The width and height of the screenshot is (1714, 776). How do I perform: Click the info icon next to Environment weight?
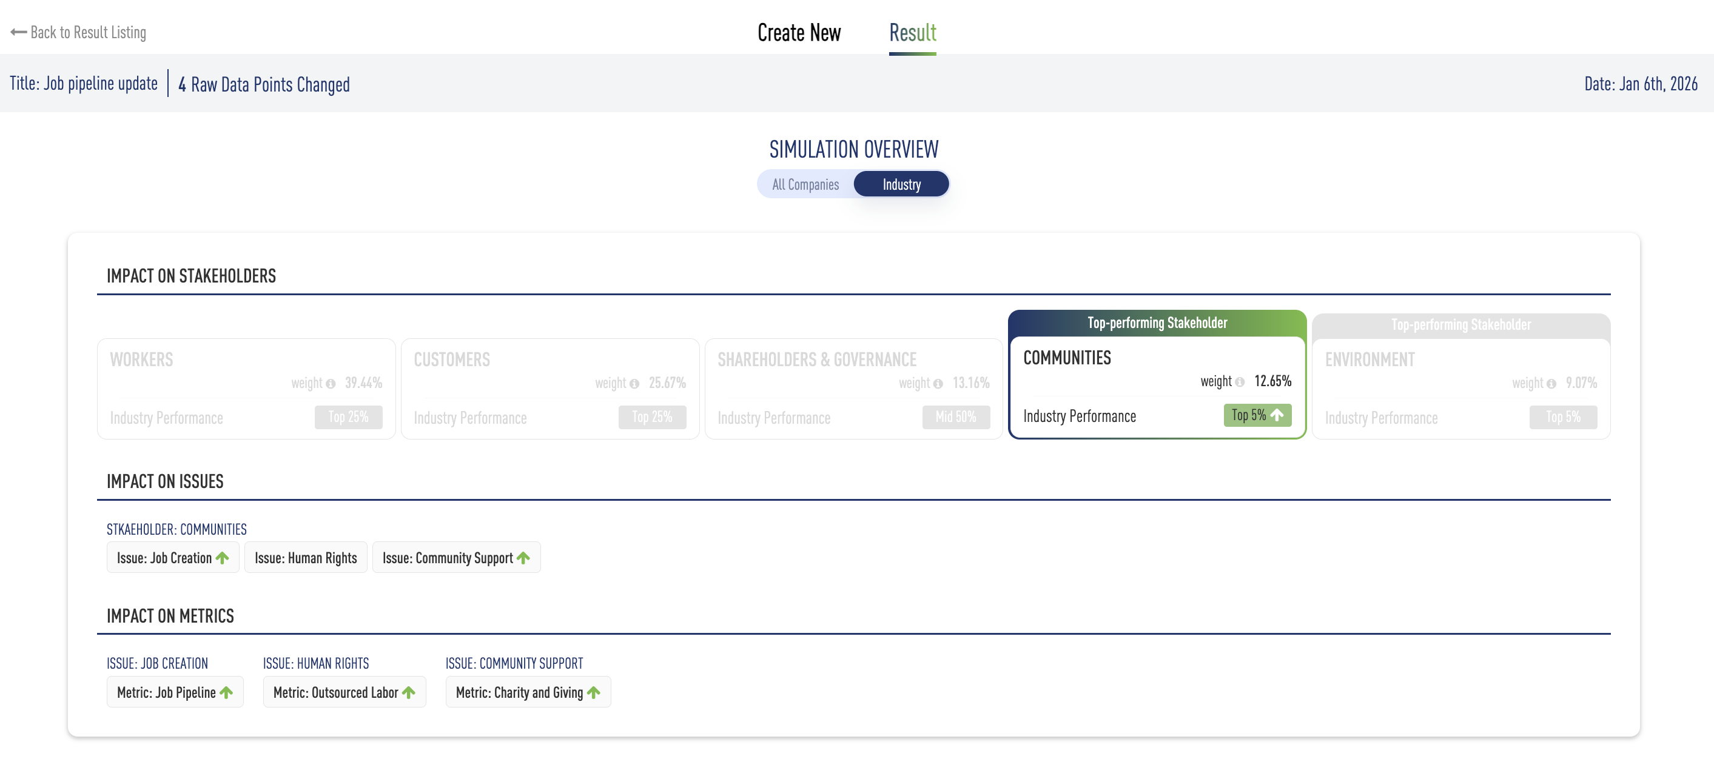1551,384
